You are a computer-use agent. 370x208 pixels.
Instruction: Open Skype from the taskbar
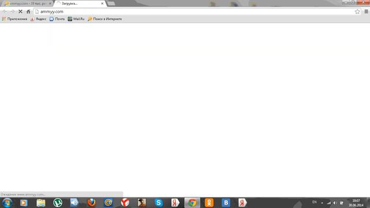[x=158, y=203]
